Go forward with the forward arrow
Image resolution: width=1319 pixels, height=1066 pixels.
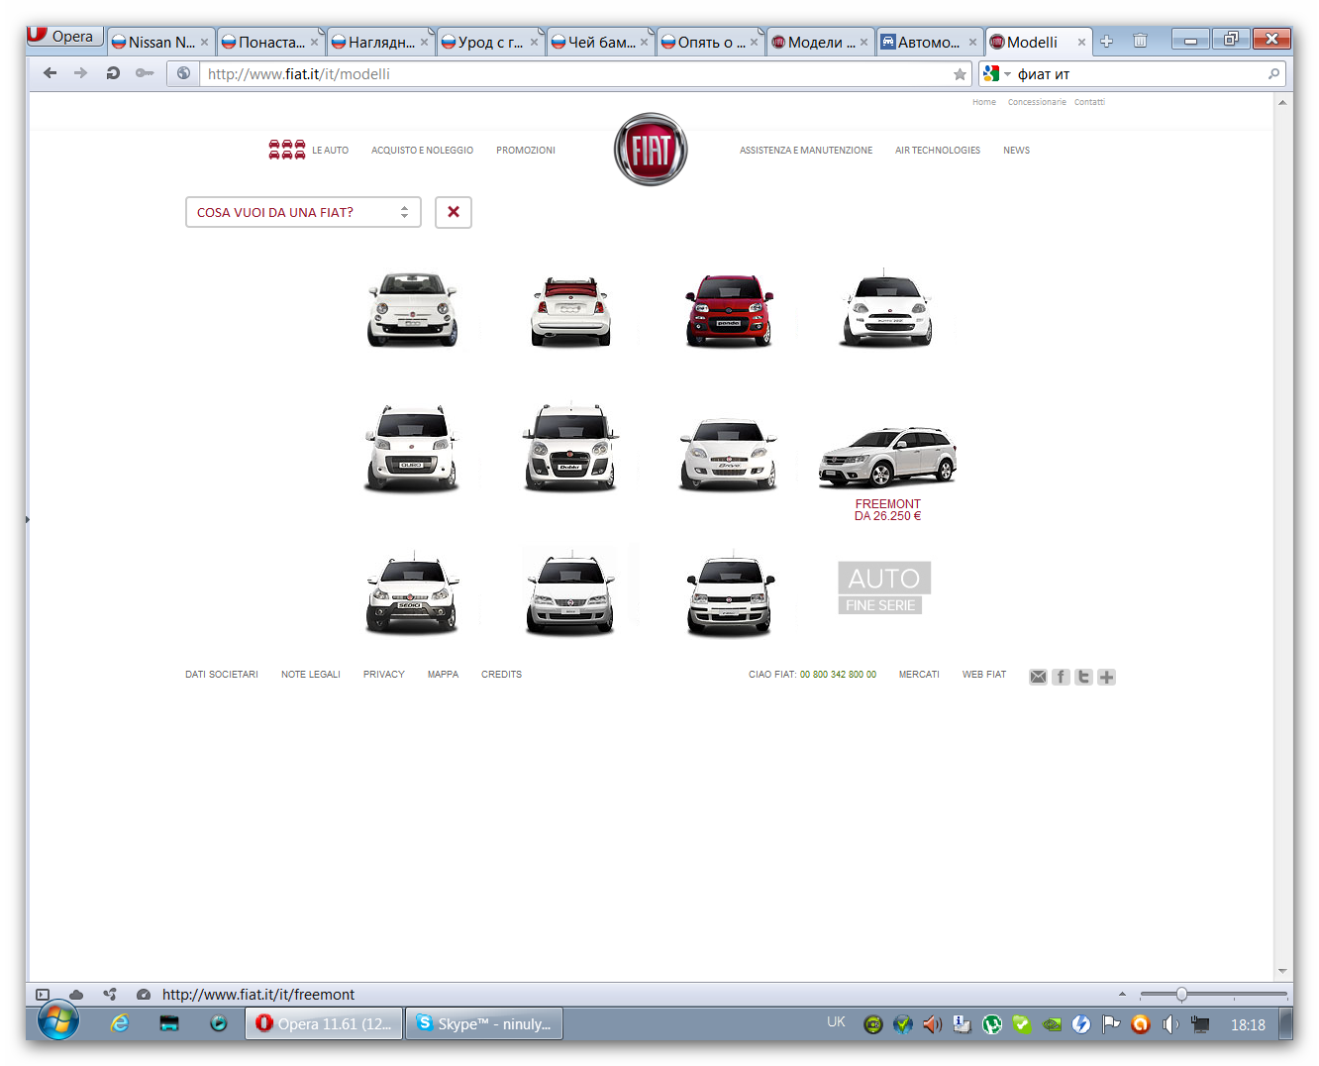[81, 73]
